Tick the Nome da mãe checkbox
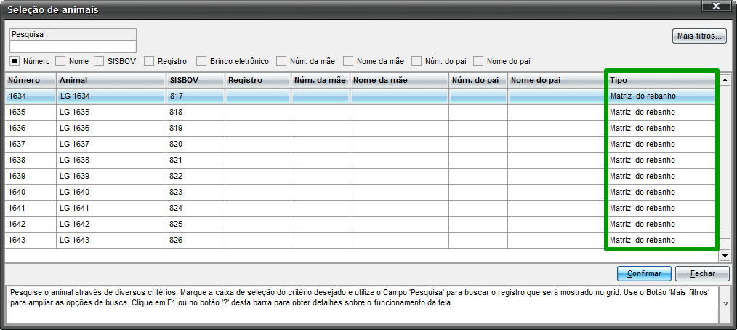This screenshot has width=737, height=330. point(348,60)
